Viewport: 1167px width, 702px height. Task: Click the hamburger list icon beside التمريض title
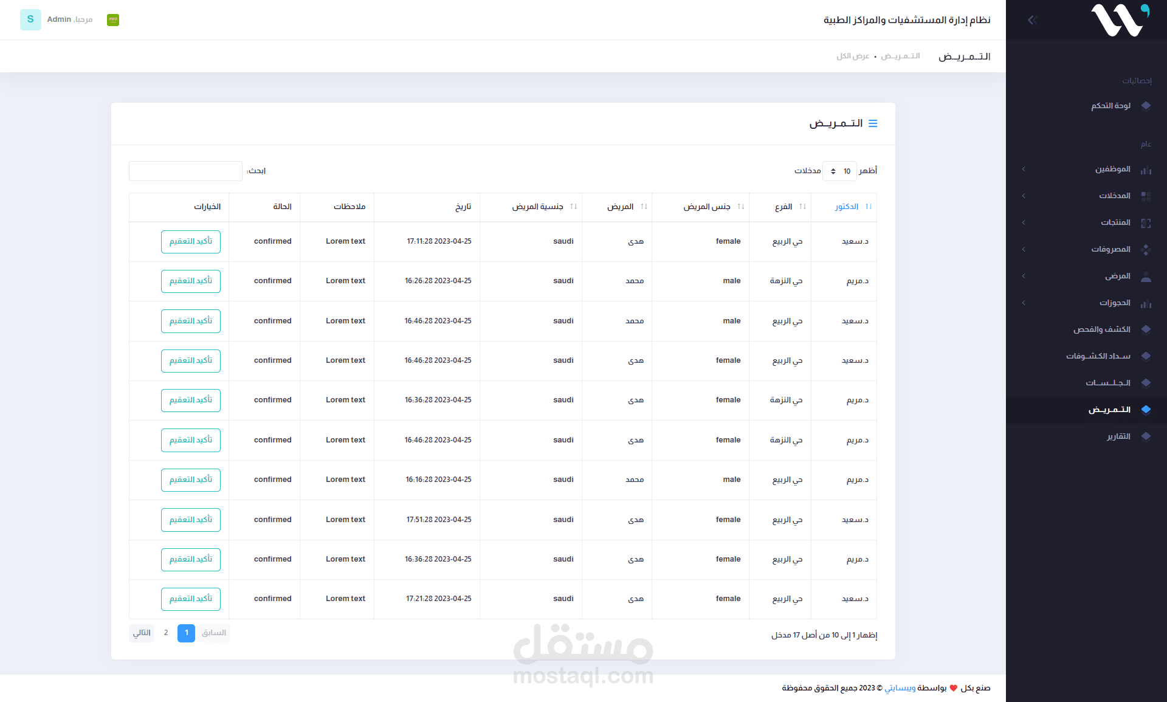[x=873, y=123]
